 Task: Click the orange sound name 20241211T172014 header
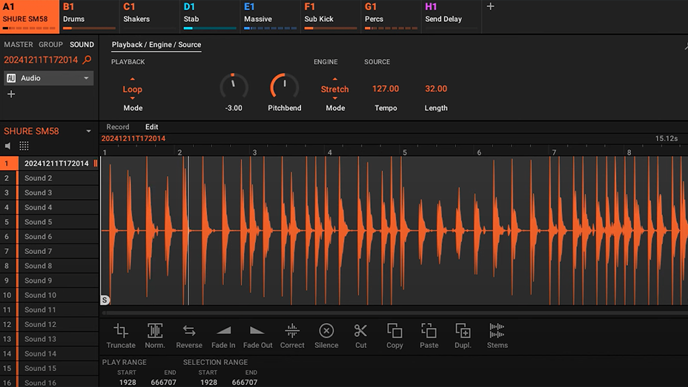coord(41,60)
